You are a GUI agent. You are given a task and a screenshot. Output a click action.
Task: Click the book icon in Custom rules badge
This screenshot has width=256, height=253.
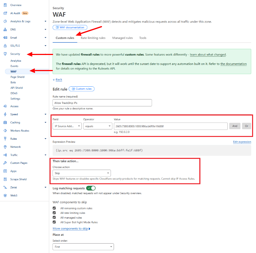click(73, 89)
